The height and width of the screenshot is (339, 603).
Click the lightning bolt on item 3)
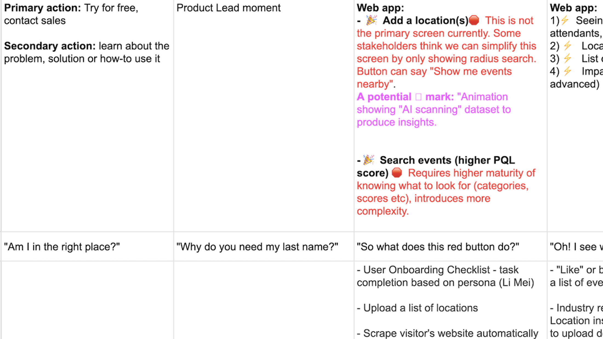pos(568,58)
